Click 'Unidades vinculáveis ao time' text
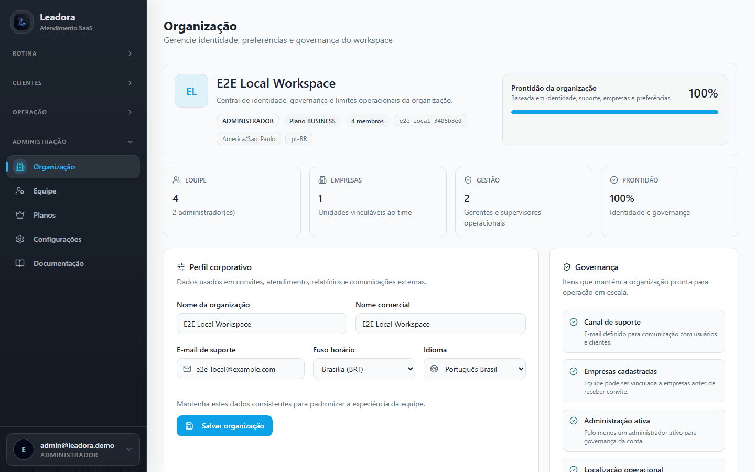The height and width of the screenshot is (472, 755). pyautogui.click(x=365, y=212)
